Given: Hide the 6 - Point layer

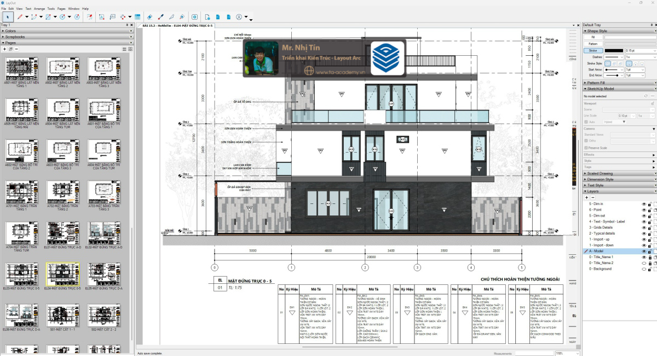Looking at the screenshot, I should pyautogui.click(x=644, y=209).
